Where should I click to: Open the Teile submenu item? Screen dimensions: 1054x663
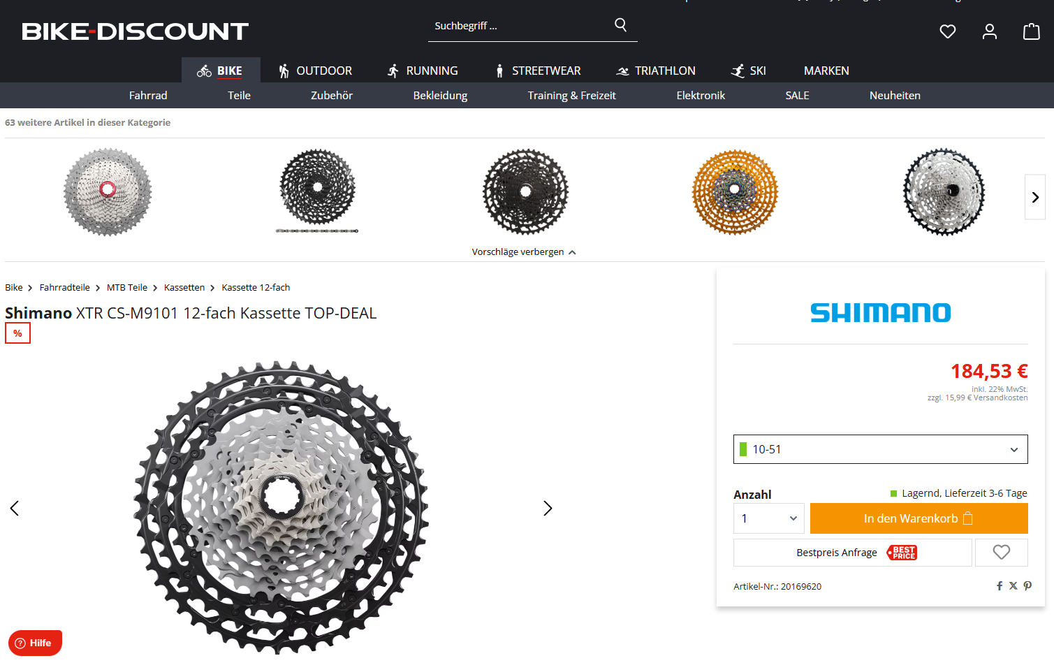pos(239,96)
